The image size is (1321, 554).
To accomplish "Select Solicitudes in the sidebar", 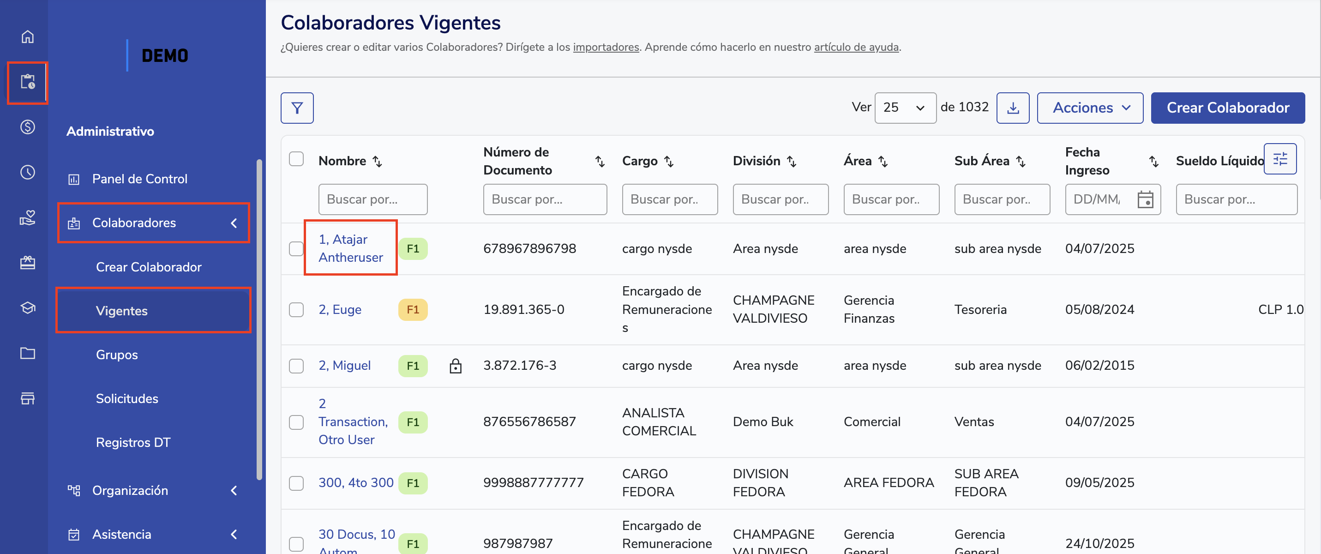I will pyautogui.click(x=127, y=398).
